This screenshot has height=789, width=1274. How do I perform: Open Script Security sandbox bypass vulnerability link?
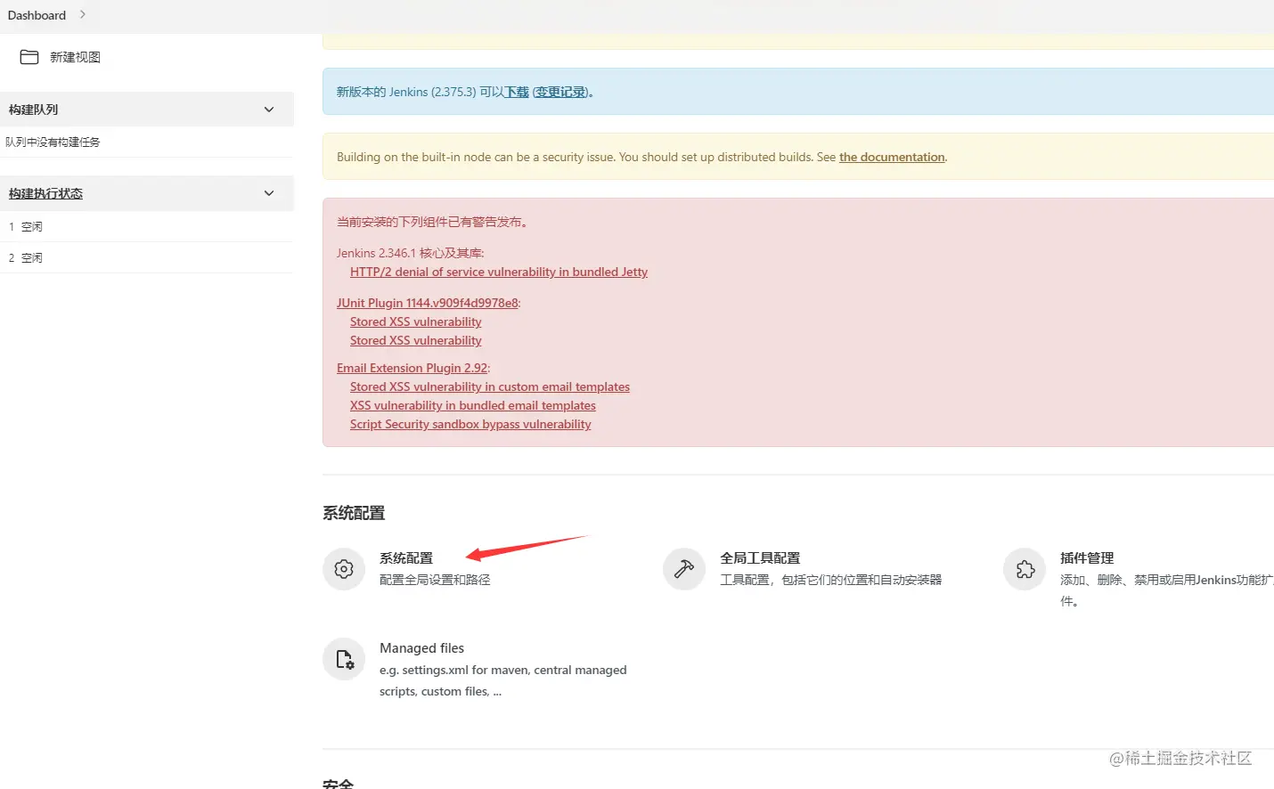click(470, 424)
